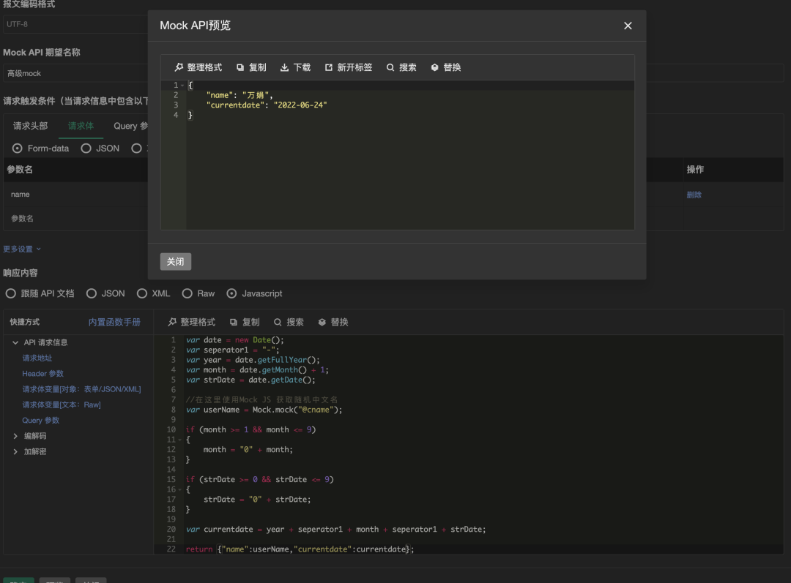Viewport: 791px width, 583px height.
Task: Search within the Mock API preview
Action: tap(401, 67)
